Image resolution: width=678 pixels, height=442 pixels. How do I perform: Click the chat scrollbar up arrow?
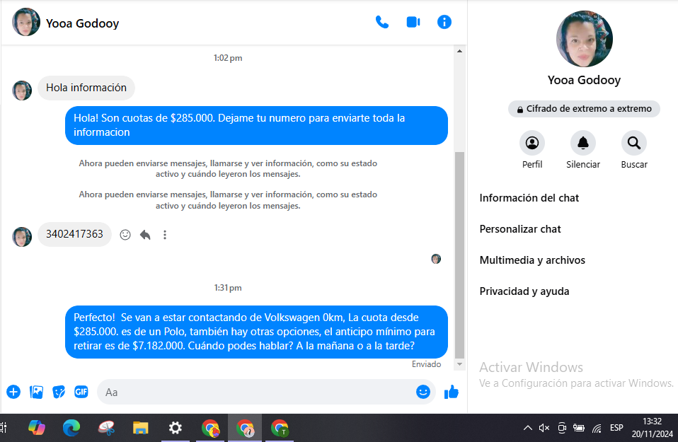(x=459, y=51)
